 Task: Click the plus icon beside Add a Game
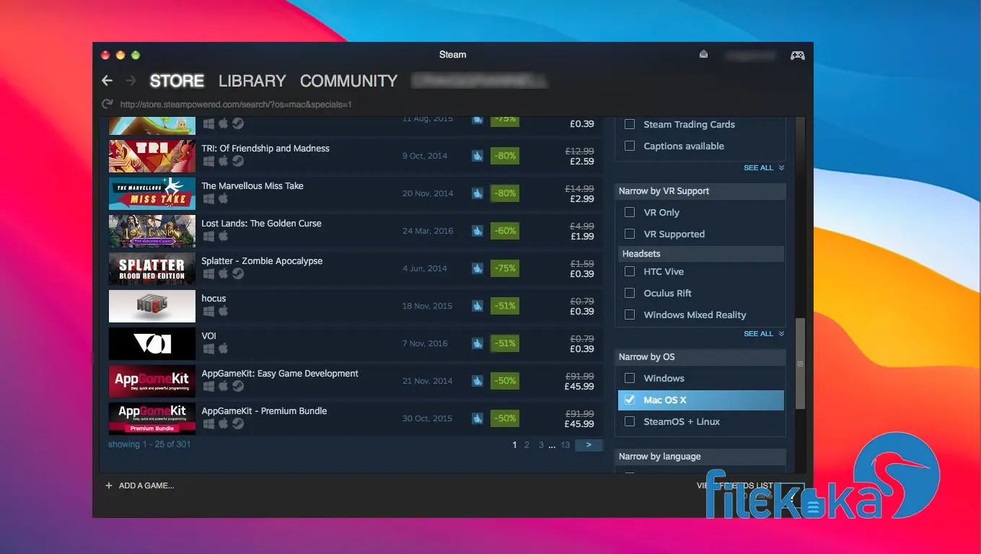click(109, 485)
